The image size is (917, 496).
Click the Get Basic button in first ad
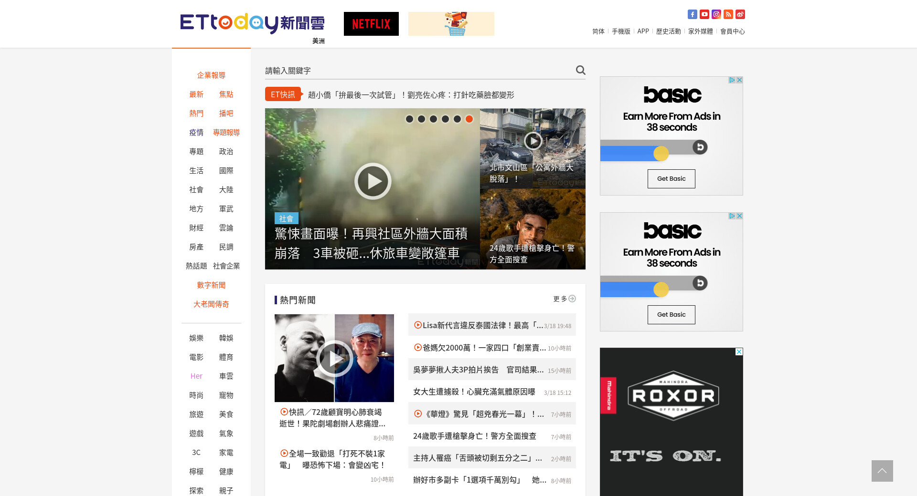[671, 179]
